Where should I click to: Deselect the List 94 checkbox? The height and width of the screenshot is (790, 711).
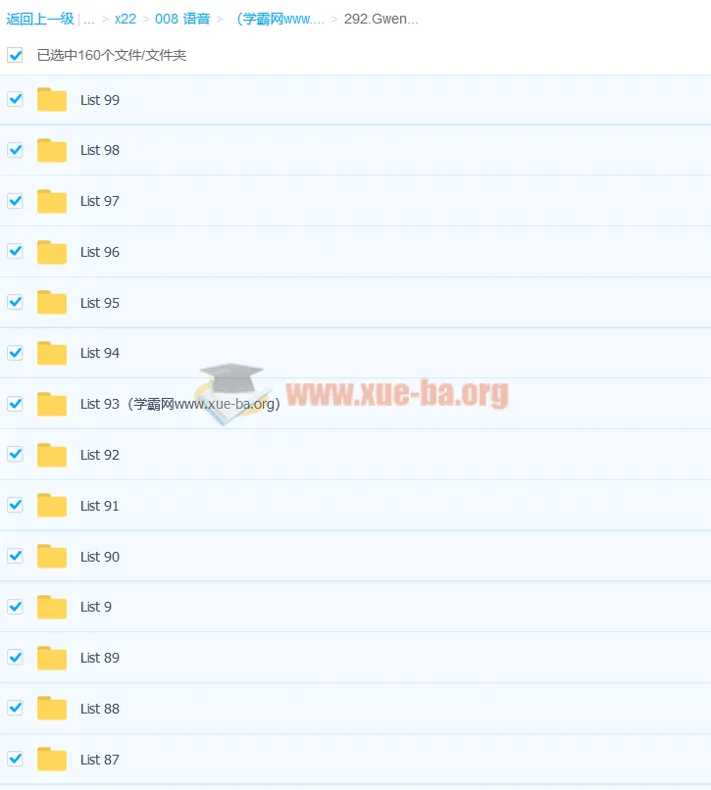[15, 353]
